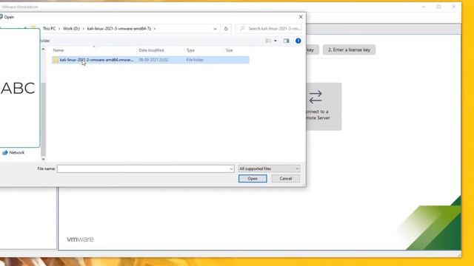Open the kali-linux-2021.3-vmware-amd64 folder row
This screenshot has width=474, height=266.
[x=150, y=60]
